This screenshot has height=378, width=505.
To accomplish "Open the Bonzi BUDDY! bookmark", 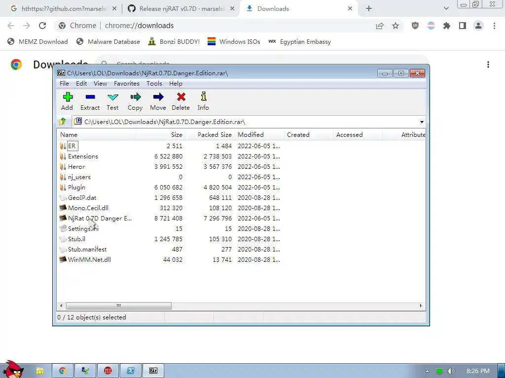I will coord(174,42).
